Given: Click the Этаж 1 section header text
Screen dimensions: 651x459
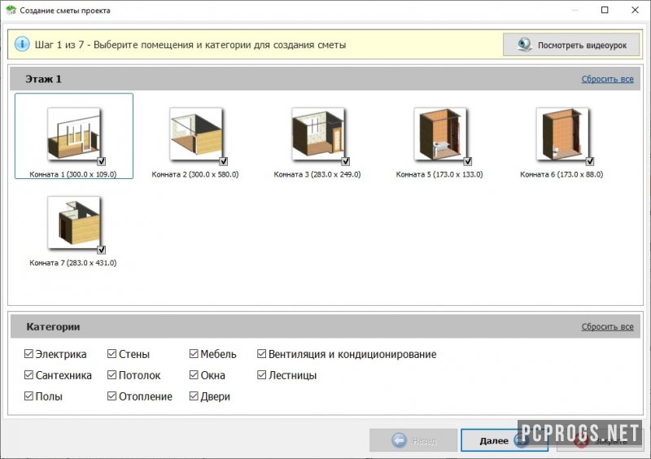Looking at the screenshot, I should coord(44,79).
